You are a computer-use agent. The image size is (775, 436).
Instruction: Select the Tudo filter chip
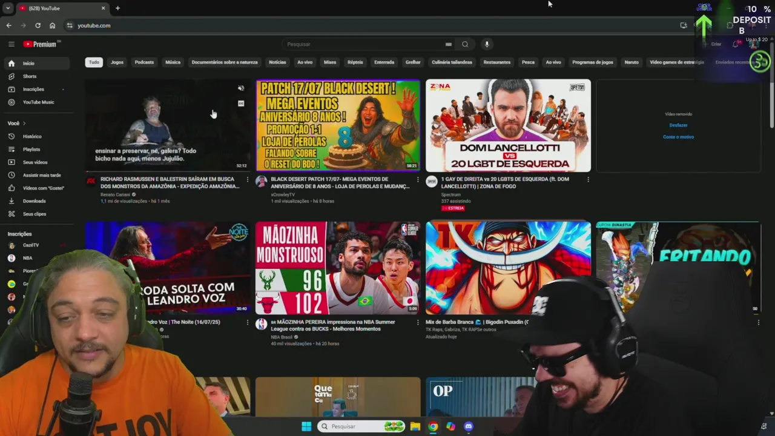pos(94,62)
